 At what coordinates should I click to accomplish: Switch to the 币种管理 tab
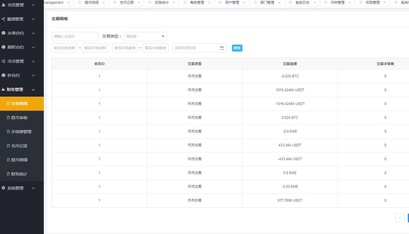(337, 2)
